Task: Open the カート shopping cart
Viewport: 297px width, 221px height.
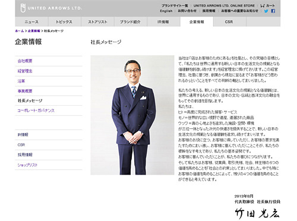Action: click(x=267, y=5)
